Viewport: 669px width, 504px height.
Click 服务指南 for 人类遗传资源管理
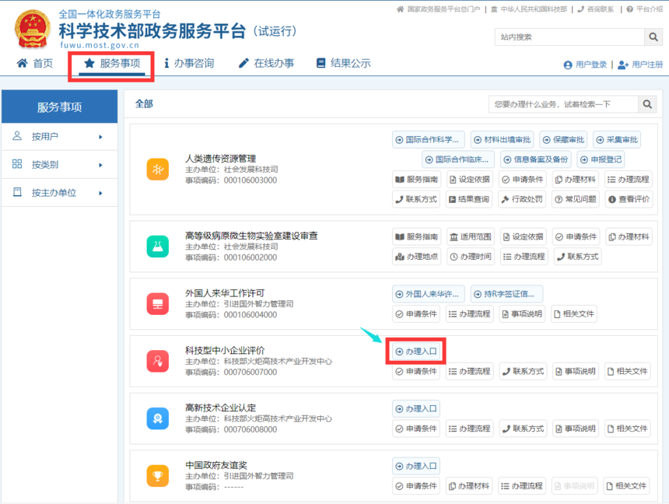(x=416, y=180)
